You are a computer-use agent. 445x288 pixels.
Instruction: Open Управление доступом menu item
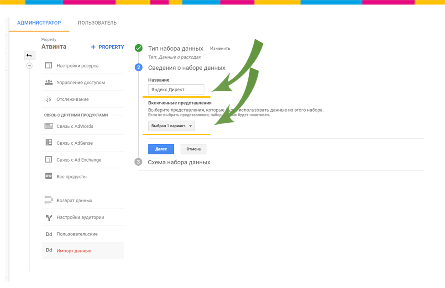(83, 82)
